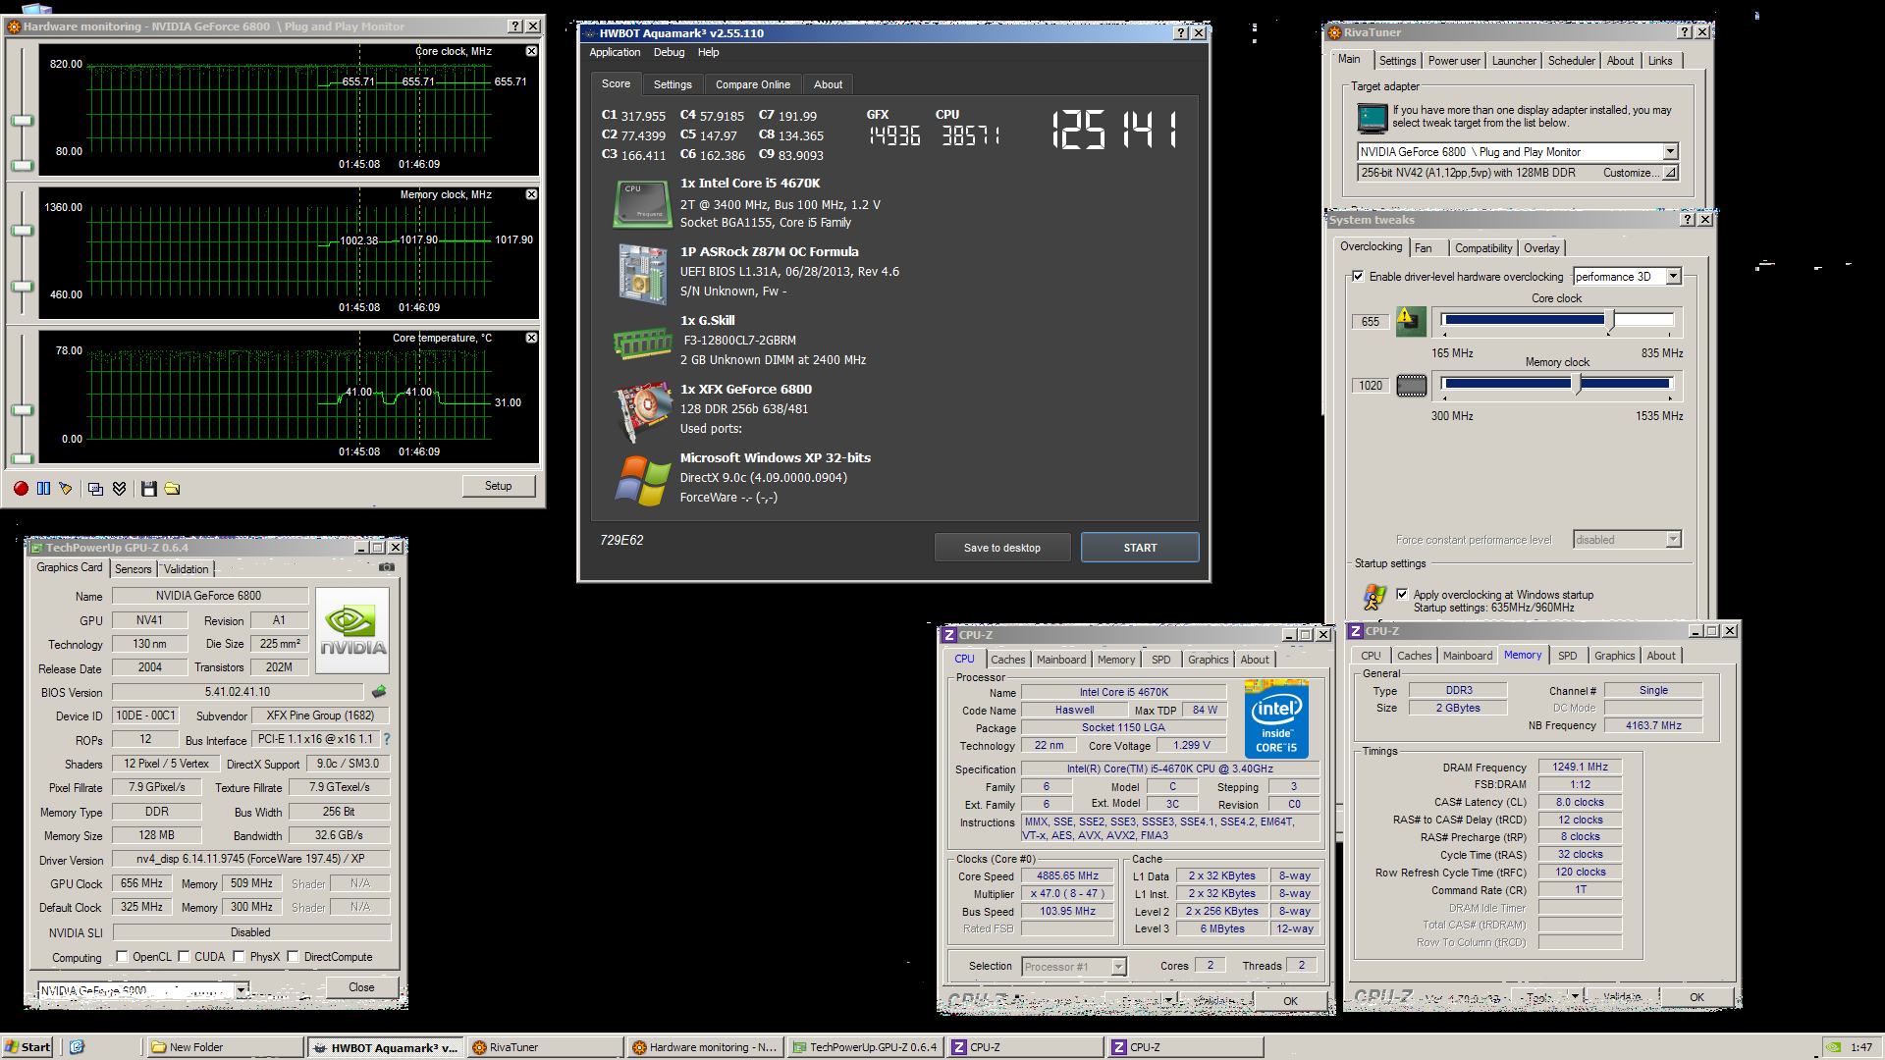
Task: Click the core clock warning chip icon in RivaTuner
Action: point(1411,321)
